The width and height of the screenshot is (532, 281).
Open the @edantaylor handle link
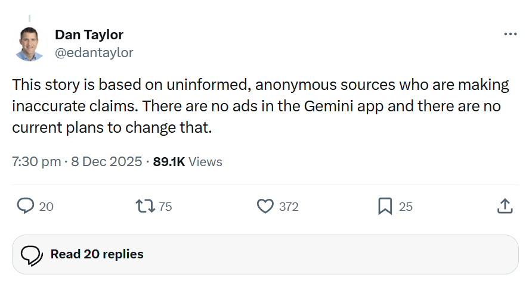tap(94, 52)
